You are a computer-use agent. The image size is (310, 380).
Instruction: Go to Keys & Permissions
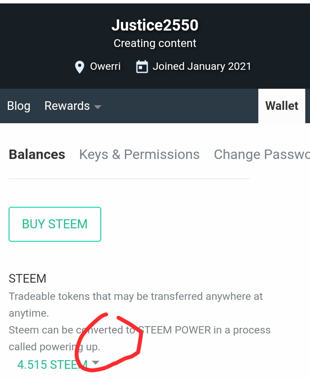click(139, 154)
